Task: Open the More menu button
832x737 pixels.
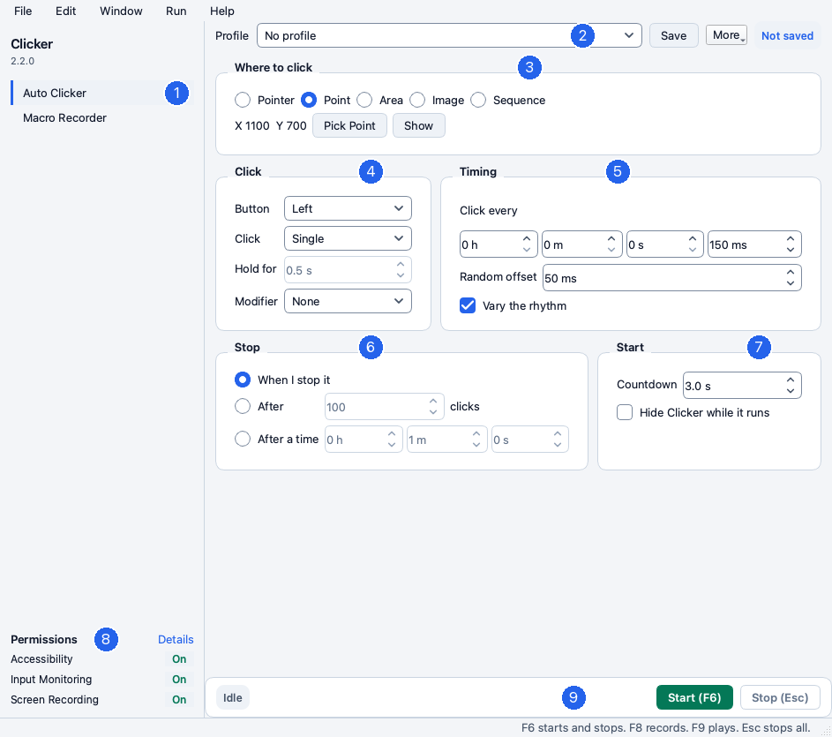Action: tap(726, 35)
